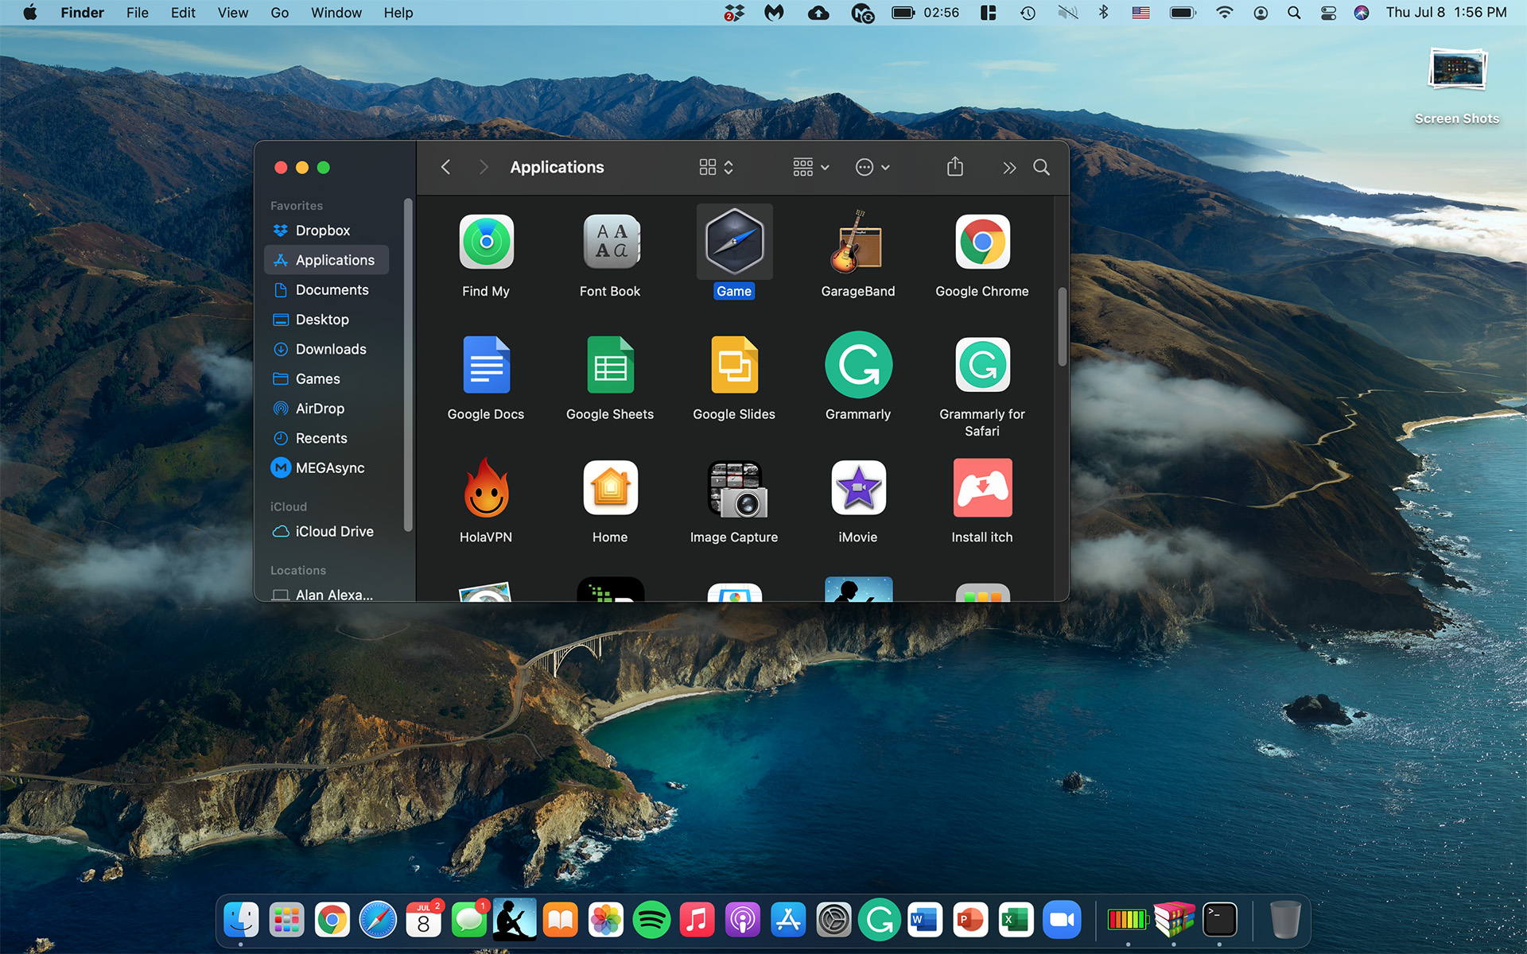Screen dimensions: 1527x954
Task: Open the Apple menu
Action: [30, 13]
